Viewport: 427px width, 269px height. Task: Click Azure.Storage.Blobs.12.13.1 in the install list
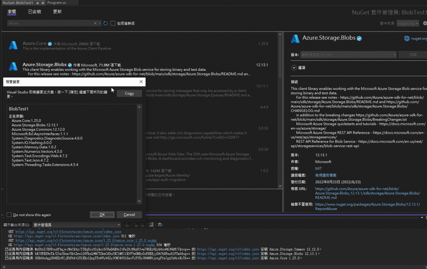[35, 125]
